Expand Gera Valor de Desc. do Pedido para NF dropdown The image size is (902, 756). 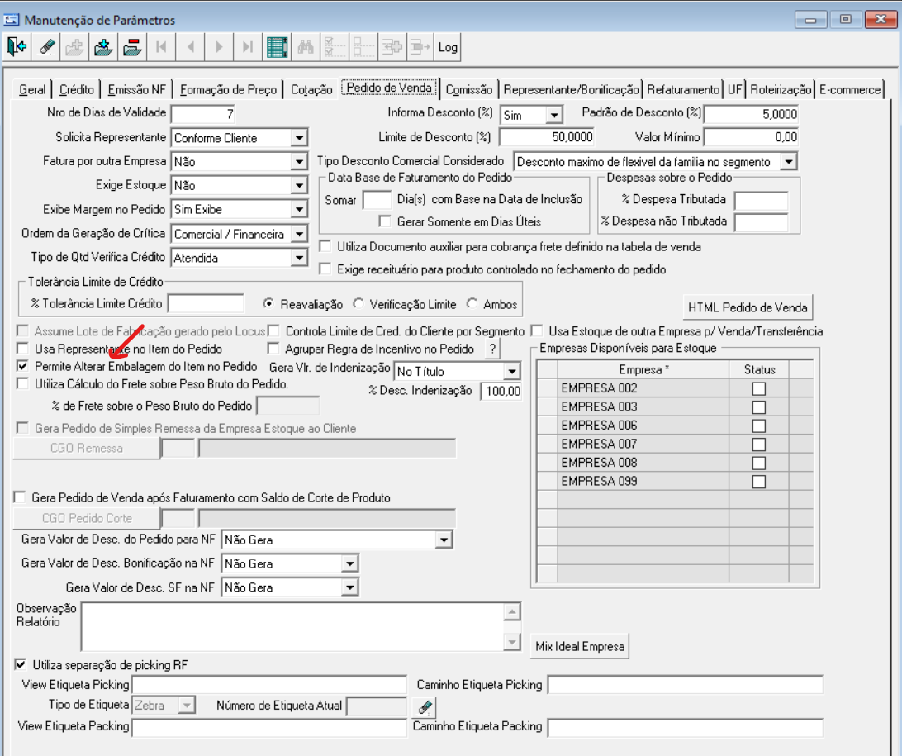(443, 540)
